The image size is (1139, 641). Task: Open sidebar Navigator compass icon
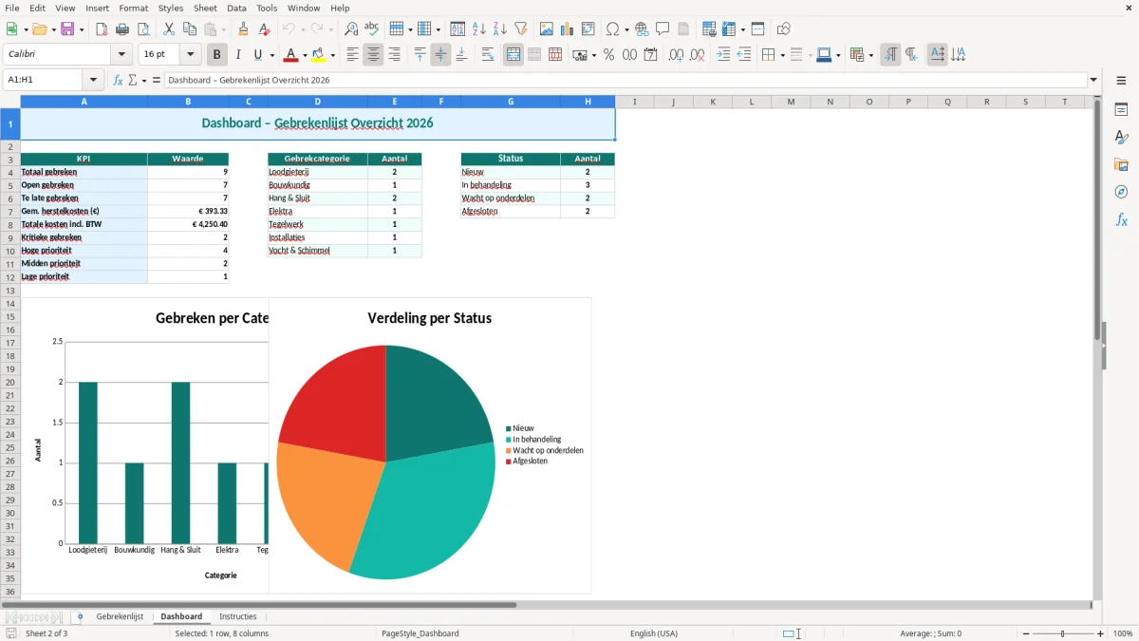[x=1122, y=193]
